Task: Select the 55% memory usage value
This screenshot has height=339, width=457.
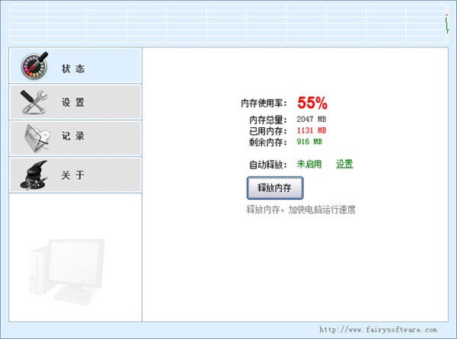Action: coord(312,103)
